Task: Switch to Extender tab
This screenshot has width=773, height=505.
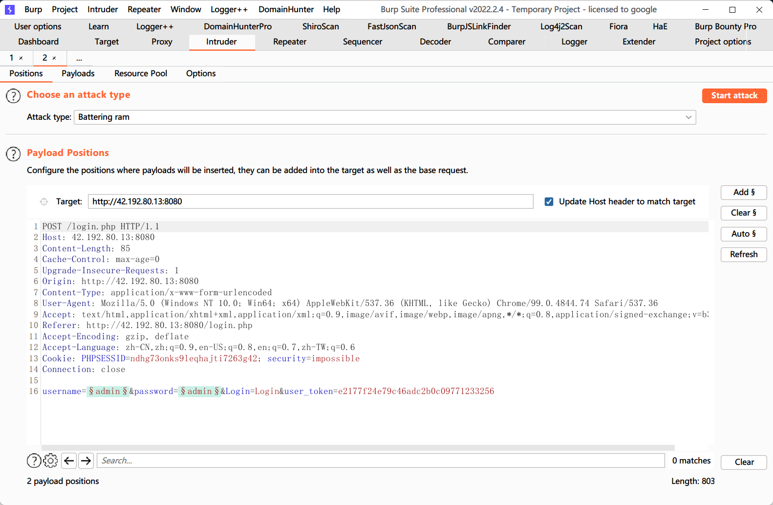Action: point(639,42)
